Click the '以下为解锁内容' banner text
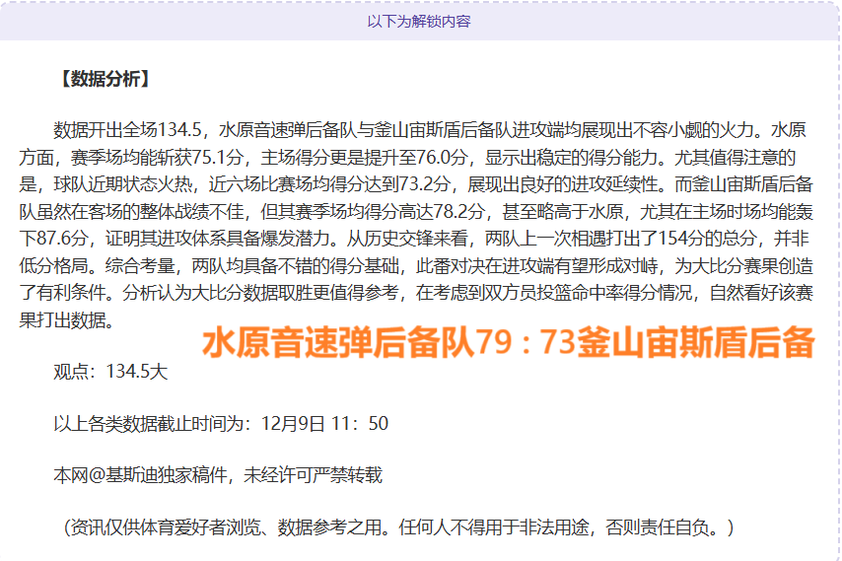 [419, 21]
